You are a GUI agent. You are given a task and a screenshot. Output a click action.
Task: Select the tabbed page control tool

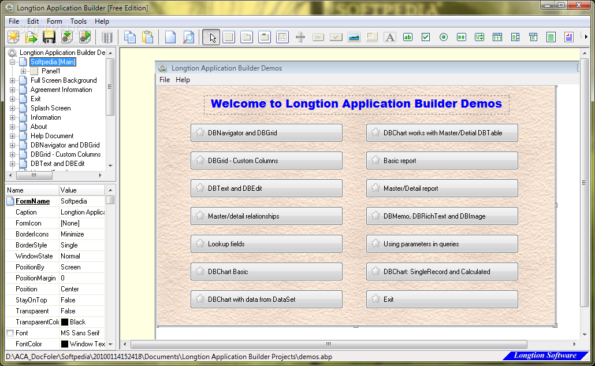coord(247,37)
